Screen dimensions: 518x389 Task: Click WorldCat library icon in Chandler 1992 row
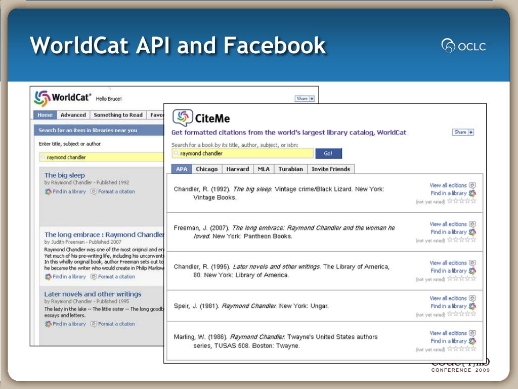(x=472, y=193)
